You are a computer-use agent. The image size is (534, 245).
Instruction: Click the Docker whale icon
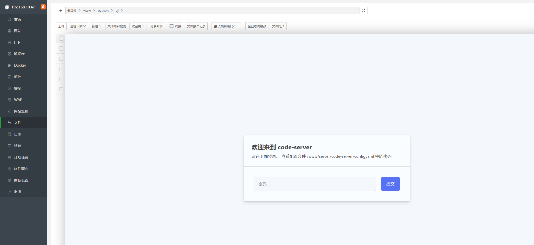tap(9, 65)
